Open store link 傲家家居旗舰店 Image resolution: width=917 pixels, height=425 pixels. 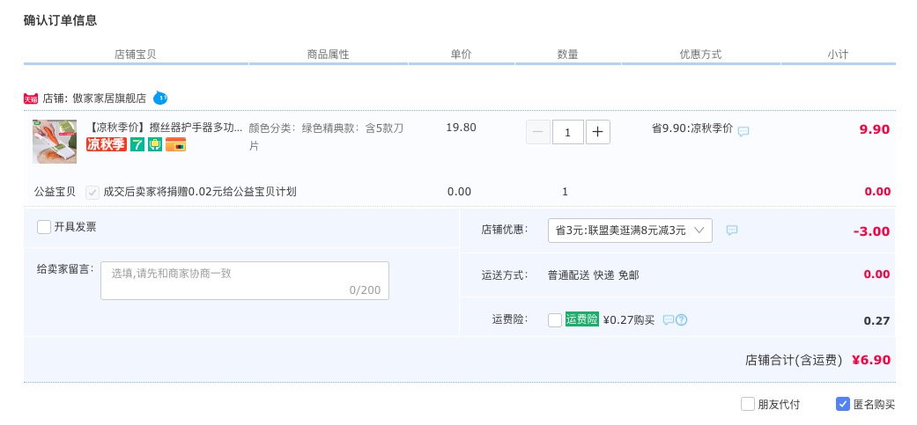109,99
